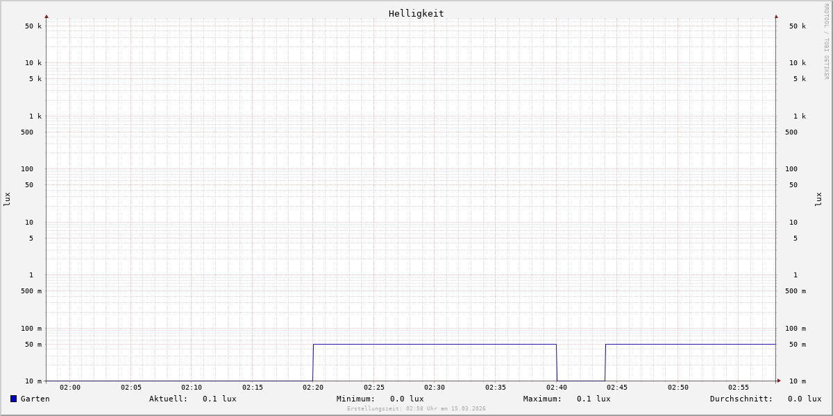Screen dimensions: 833x416
Task: Select the Garten legend label
Action: click(35, 399)
